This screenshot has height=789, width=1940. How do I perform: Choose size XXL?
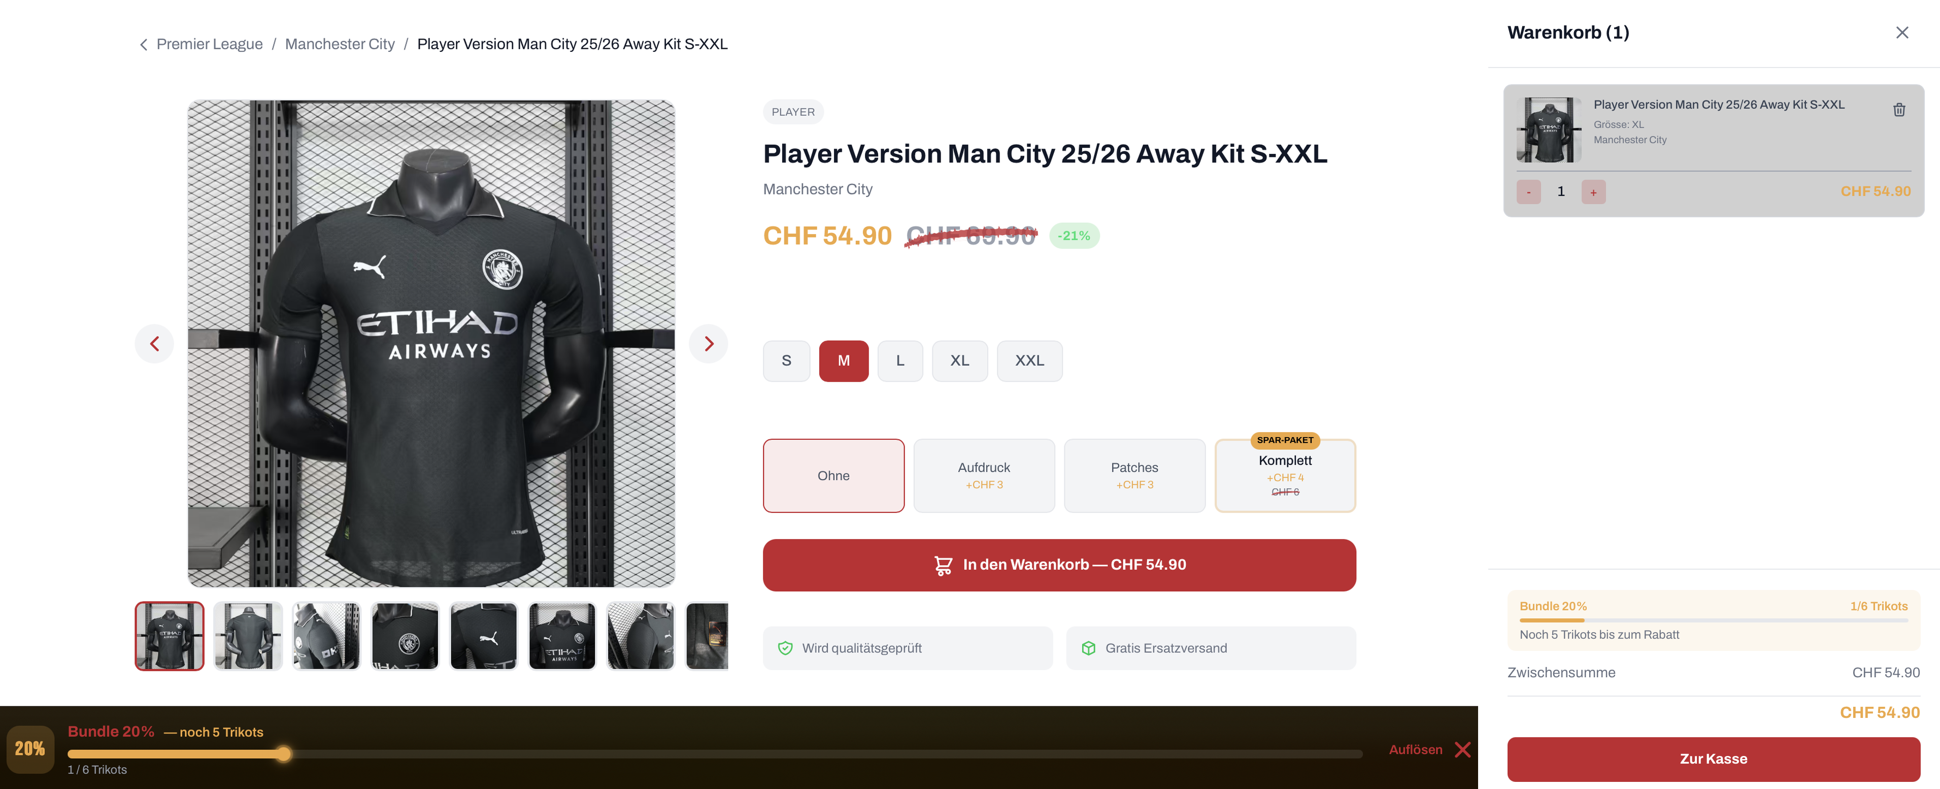[1029, 361]
